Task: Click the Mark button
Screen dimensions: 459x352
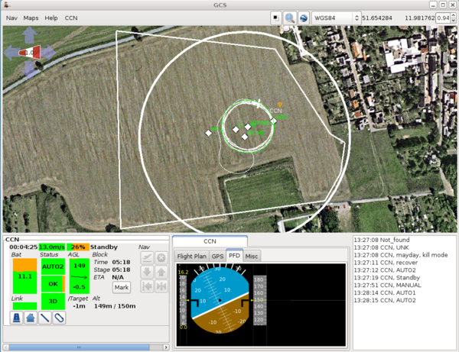Action: click(122, 287)
